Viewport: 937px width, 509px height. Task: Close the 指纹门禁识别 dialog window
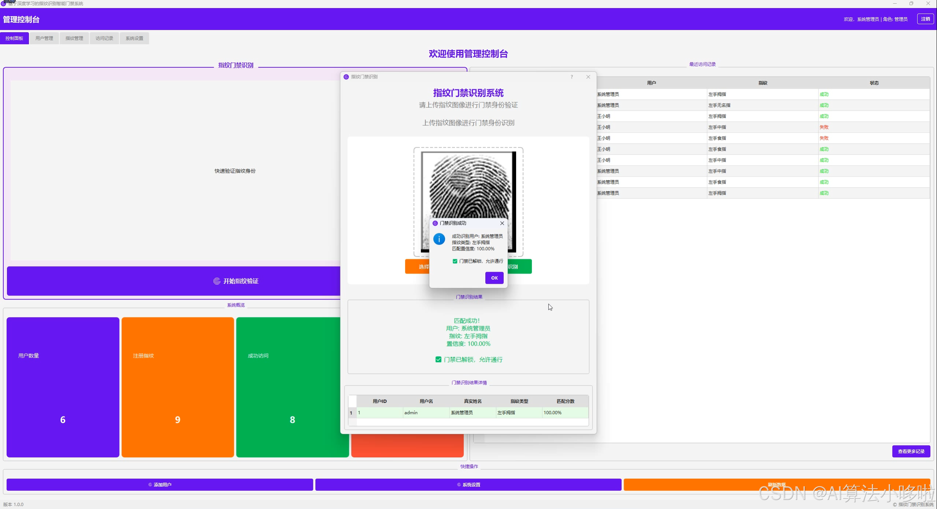pos(588,77)
